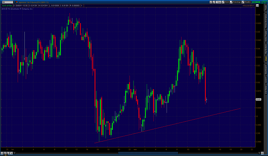Click the Japanese Yen Futures title text
Screen dimensions: 268x156
(33, 2)
